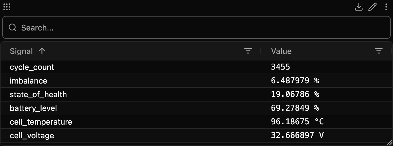Click in the Search input field
The width and height of the screenshot is (393, 146).
(x=196, y=27)
